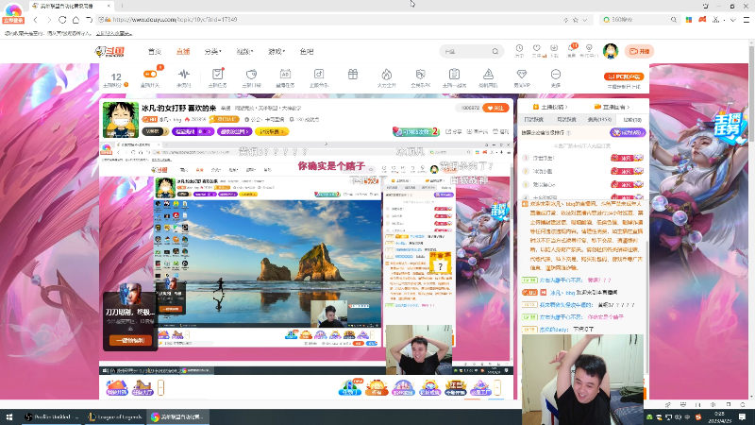
Task: Open the yellow badge button under streamer name
Action: coord(272,131)
